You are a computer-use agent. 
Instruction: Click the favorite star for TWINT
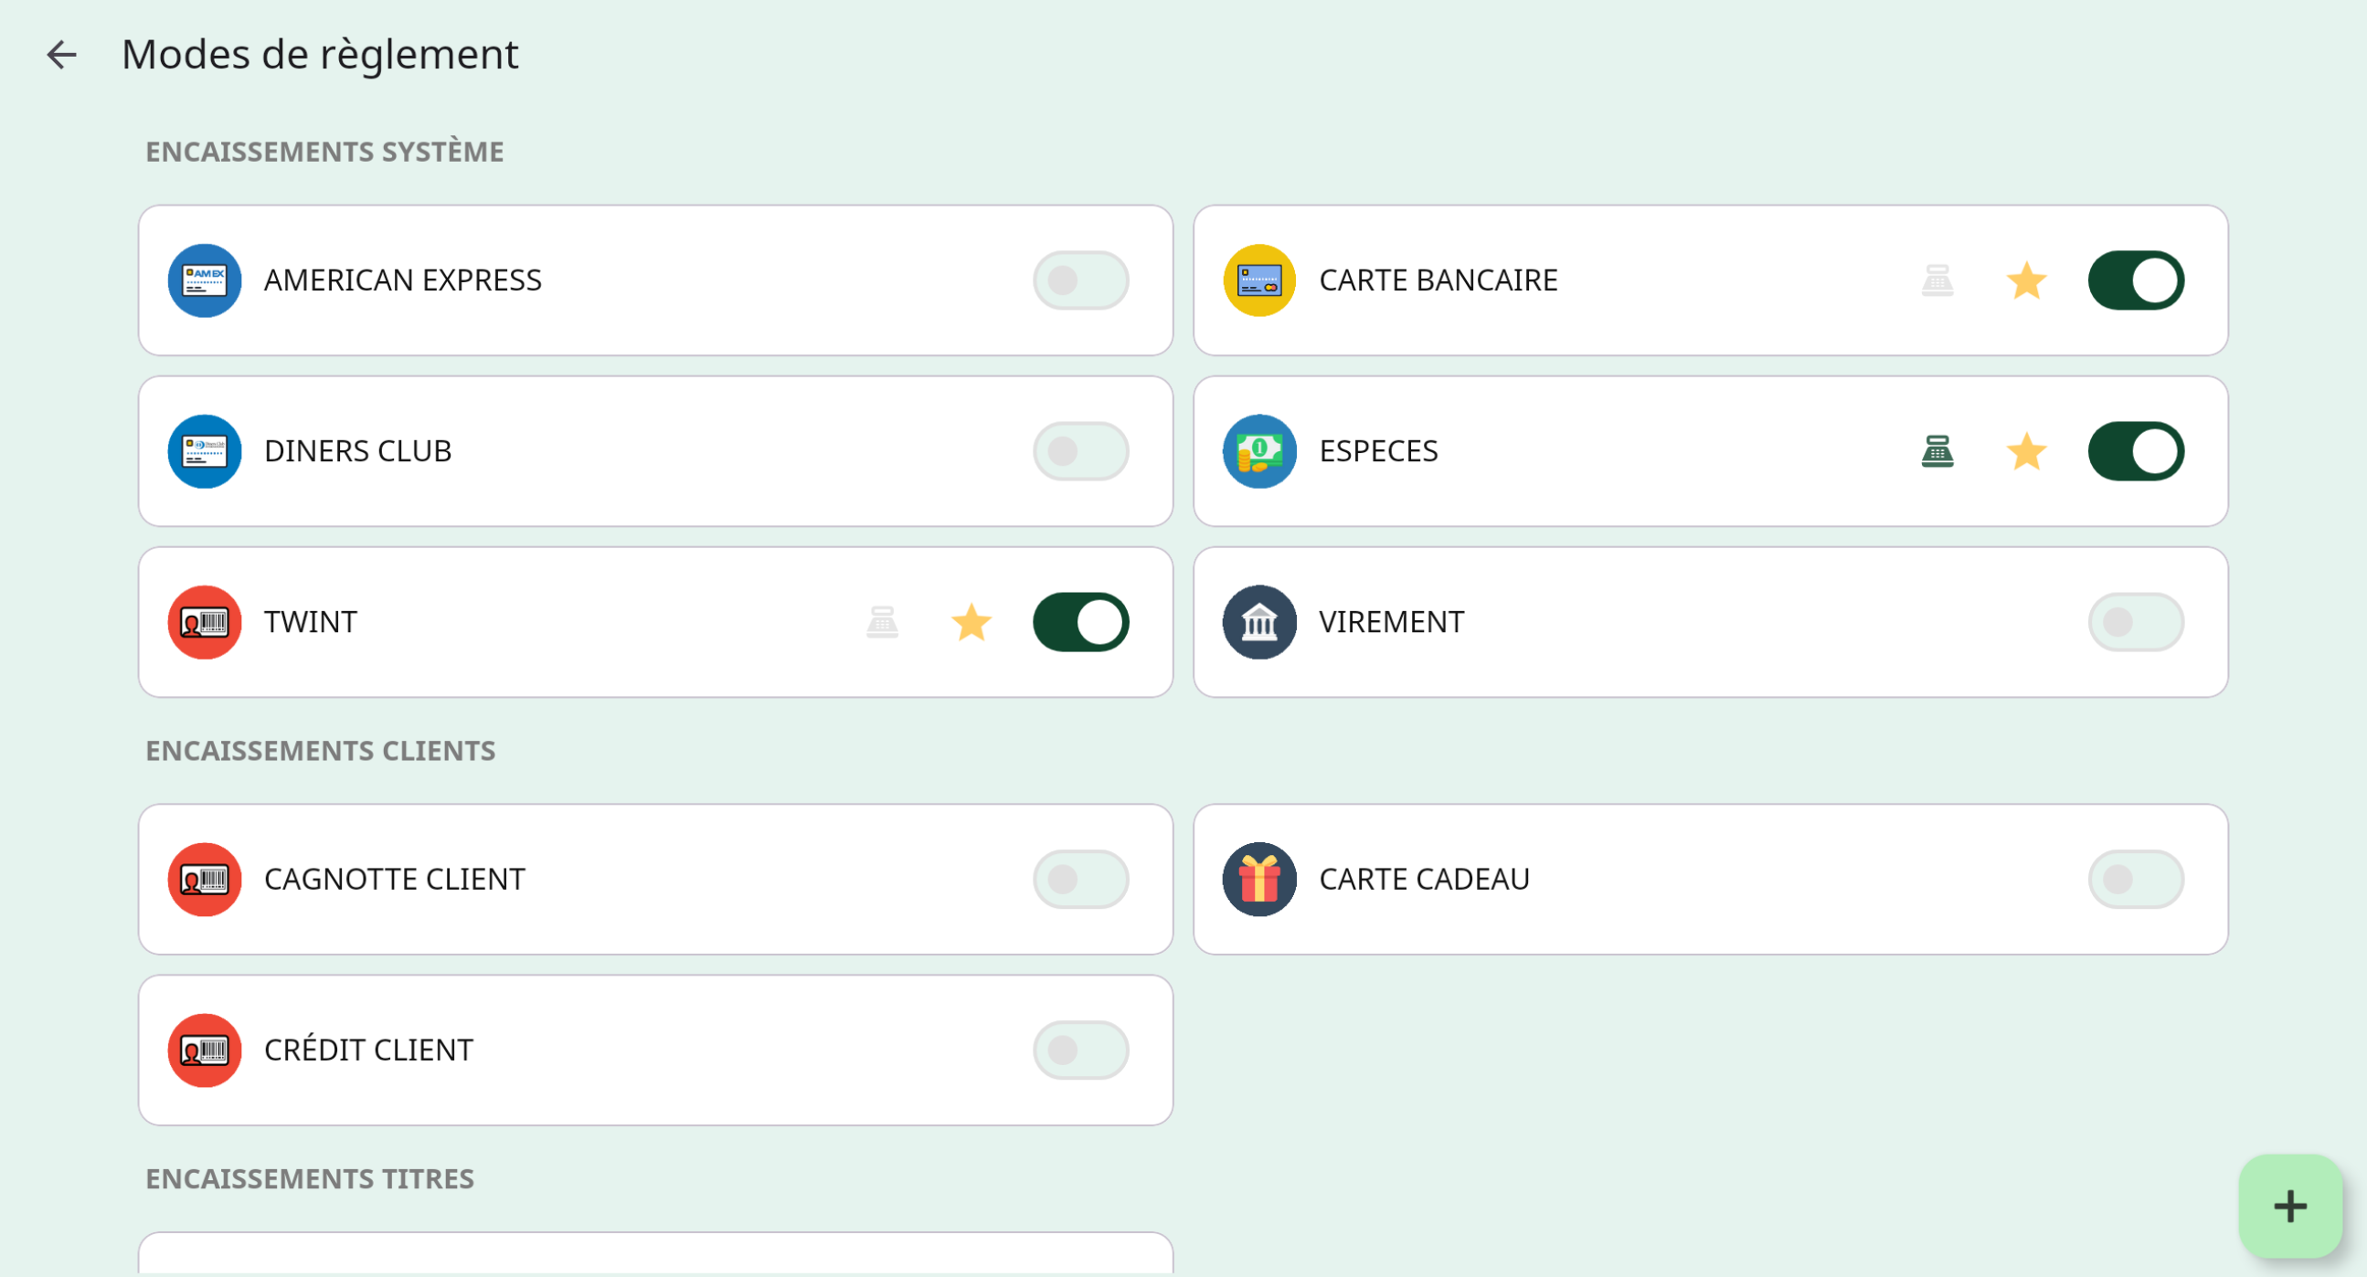(x=971, y=622)
